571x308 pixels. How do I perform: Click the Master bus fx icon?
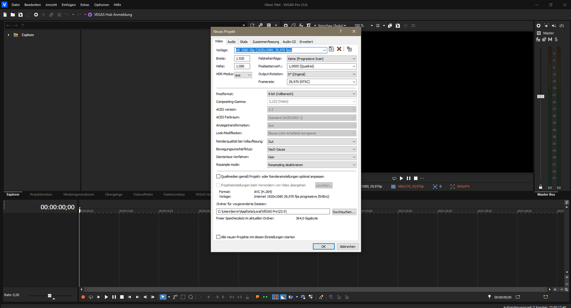coord(539,40)
